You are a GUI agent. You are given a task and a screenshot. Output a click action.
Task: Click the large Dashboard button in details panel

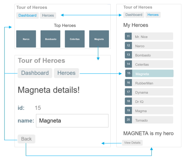coord(35,73)
